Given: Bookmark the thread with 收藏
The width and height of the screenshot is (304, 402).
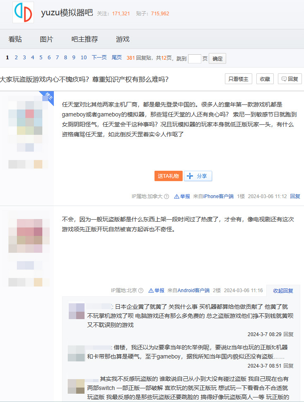Looking at the screenshot, I should point(265,79).
